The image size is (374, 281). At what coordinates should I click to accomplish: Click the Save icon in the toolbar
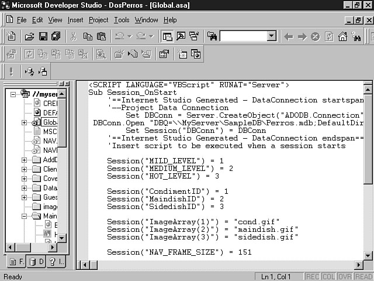(x=43, y=36)
